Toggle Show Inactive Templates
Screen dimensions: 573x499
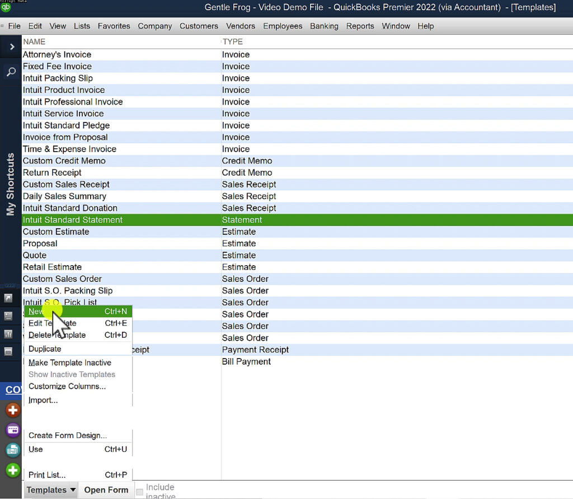71,374
